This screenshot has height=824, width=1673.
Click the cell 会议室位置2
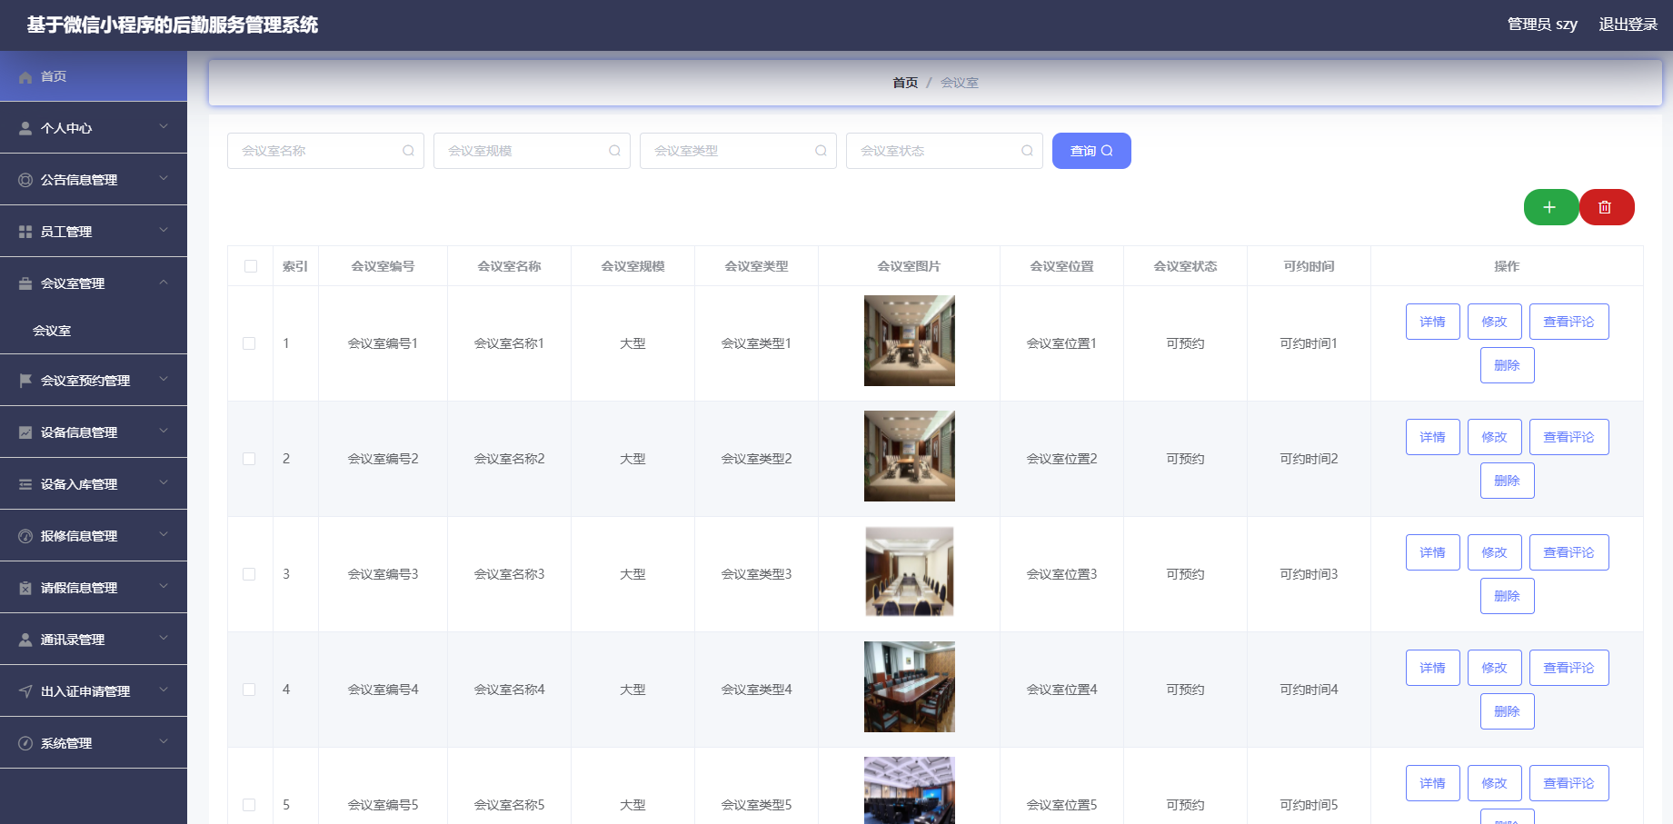pos(1061,459)
